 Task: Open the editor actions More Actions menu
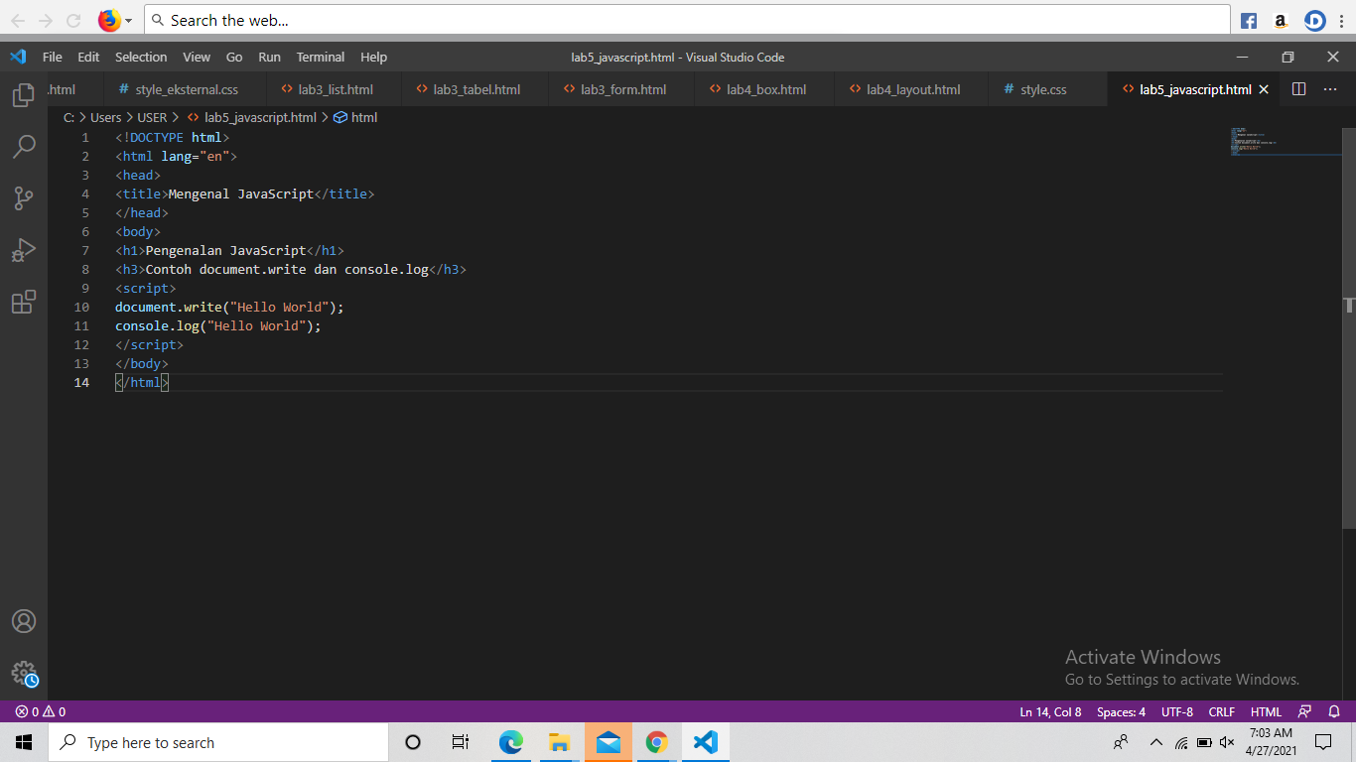click(1330, 88)
